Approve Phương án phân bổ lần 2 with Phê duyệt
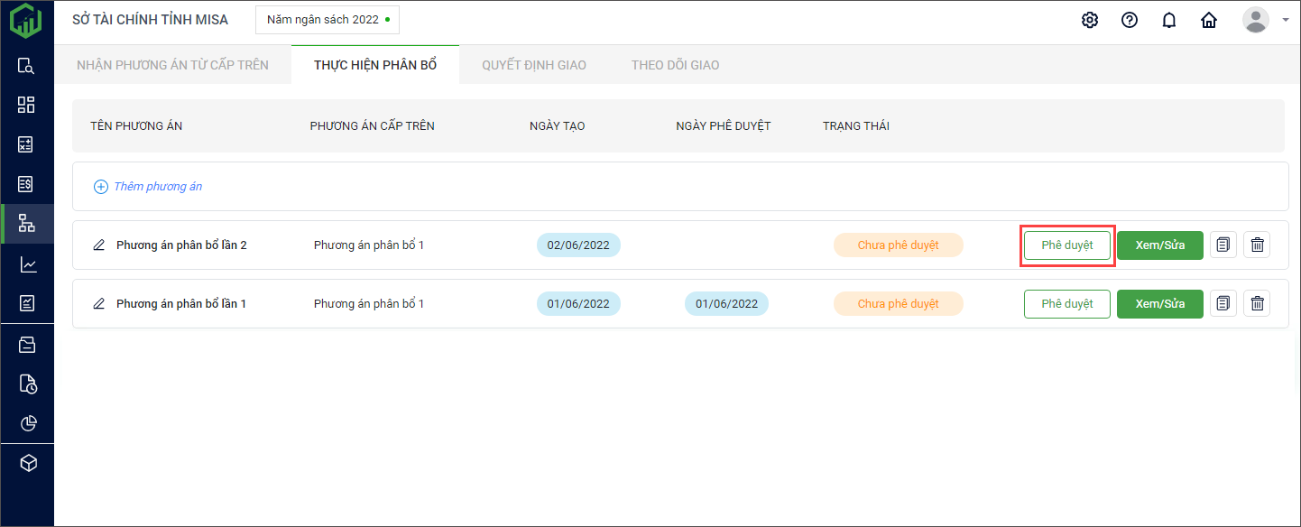The width and height of the screenshot is (1301, 527). (x=1066, y=245)
